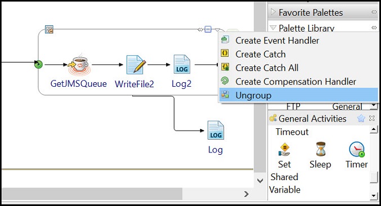
Task: Select the GetJMSQueue activity icon
Action: 79,64
